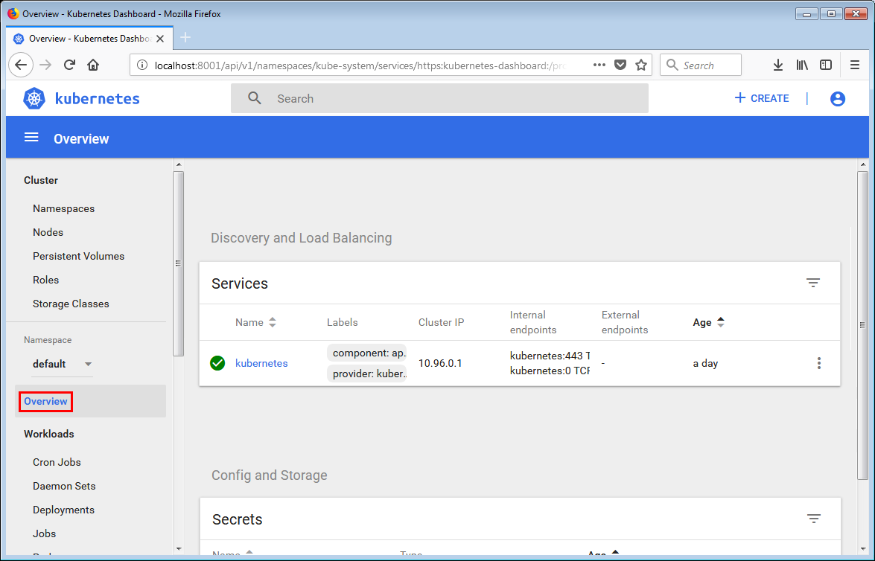Image resolution: width=875 pixels, height=561 pixels.
Task: Open the Firefox home page icon
Action: point(93,65)
